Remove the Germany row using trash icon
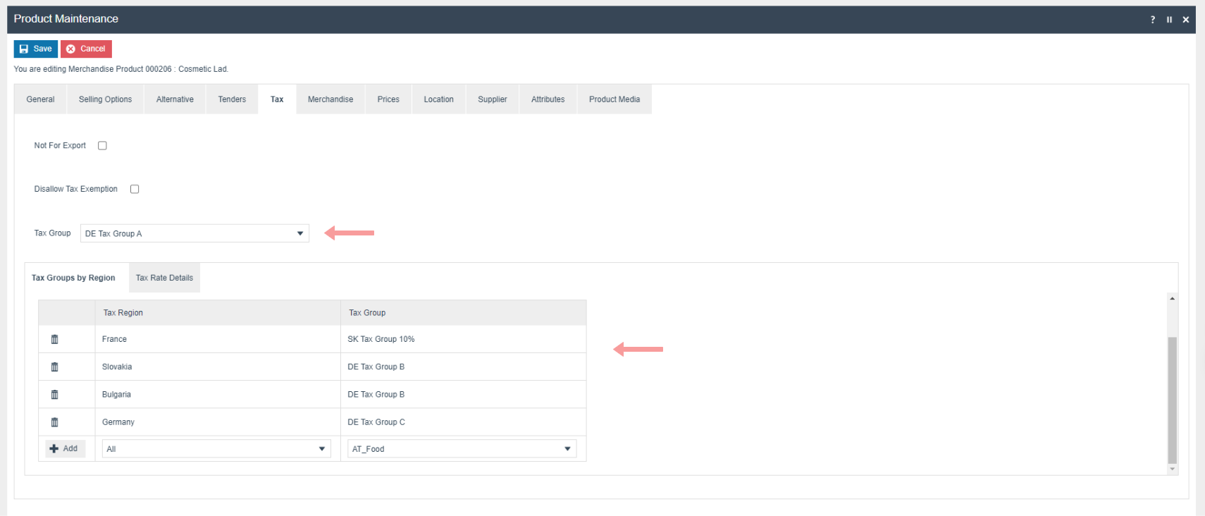The width and height of the screenshot is (1205, 516). tap(54, 422)
